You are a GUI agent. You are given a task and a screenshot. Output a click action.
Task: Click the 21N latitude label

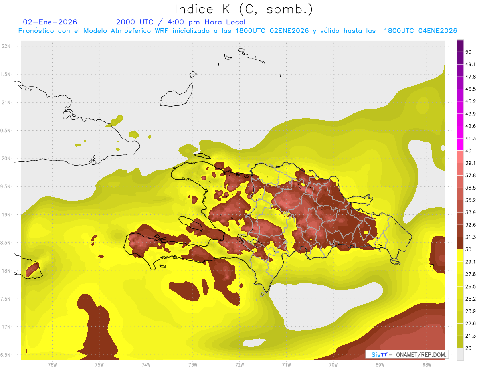(6, 102)
